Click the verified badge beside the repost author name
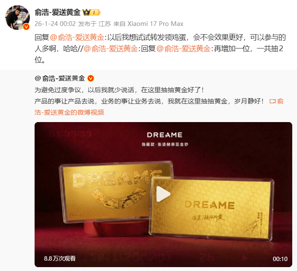The image size is (297, 271). tap(91, 78)
